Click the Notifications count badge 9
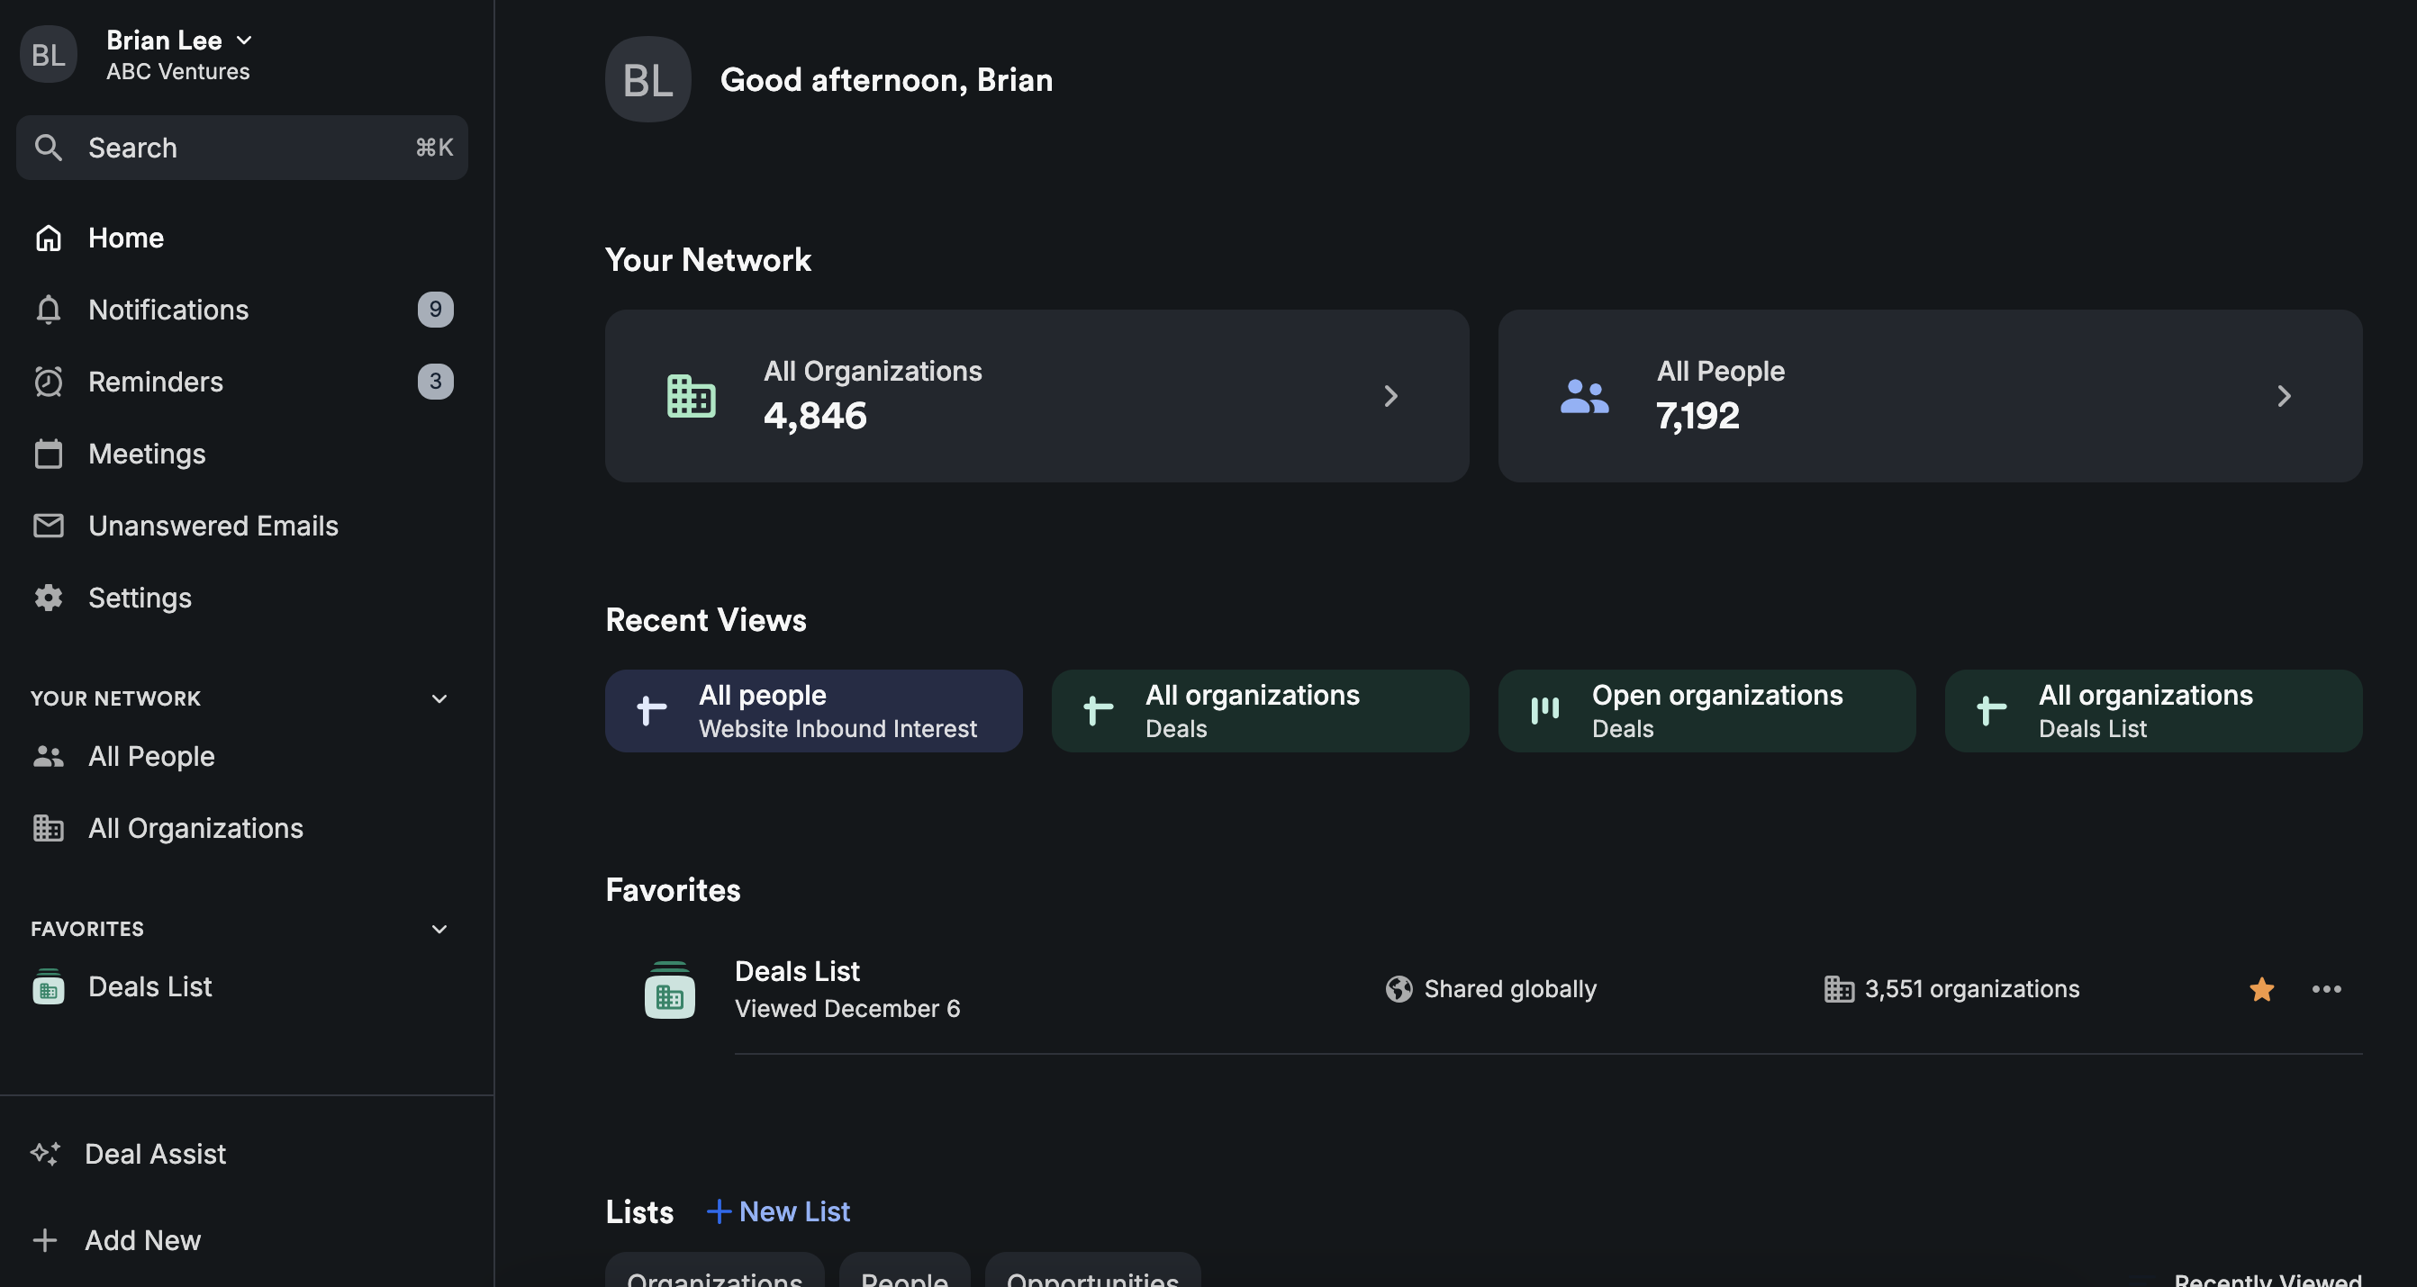 [435, 310]
